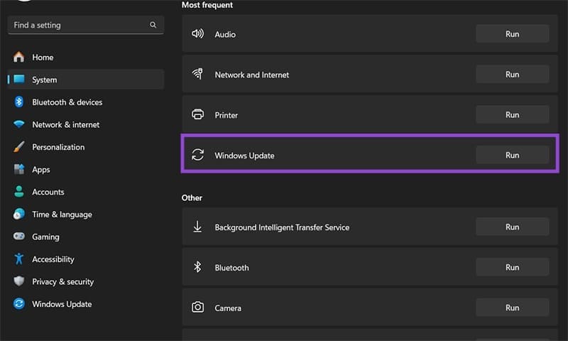
Task: Click the Printer icon in troubleshooters
Action: coord(198,115)
